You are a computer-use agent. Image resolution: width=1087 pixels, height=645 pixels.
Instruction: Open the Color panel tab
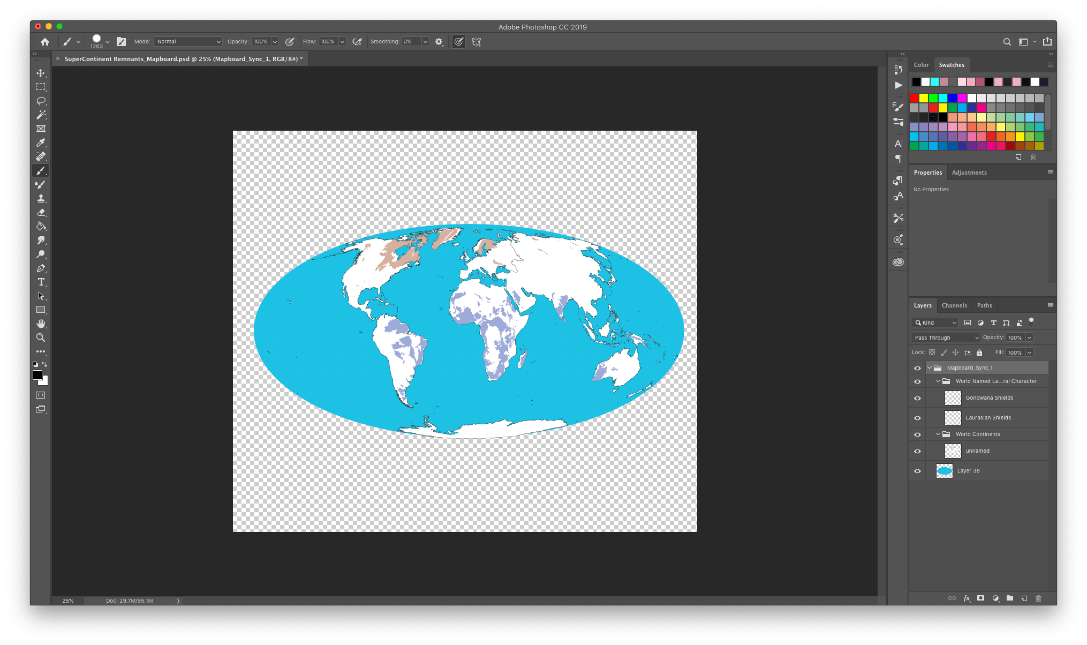[921, 65]
